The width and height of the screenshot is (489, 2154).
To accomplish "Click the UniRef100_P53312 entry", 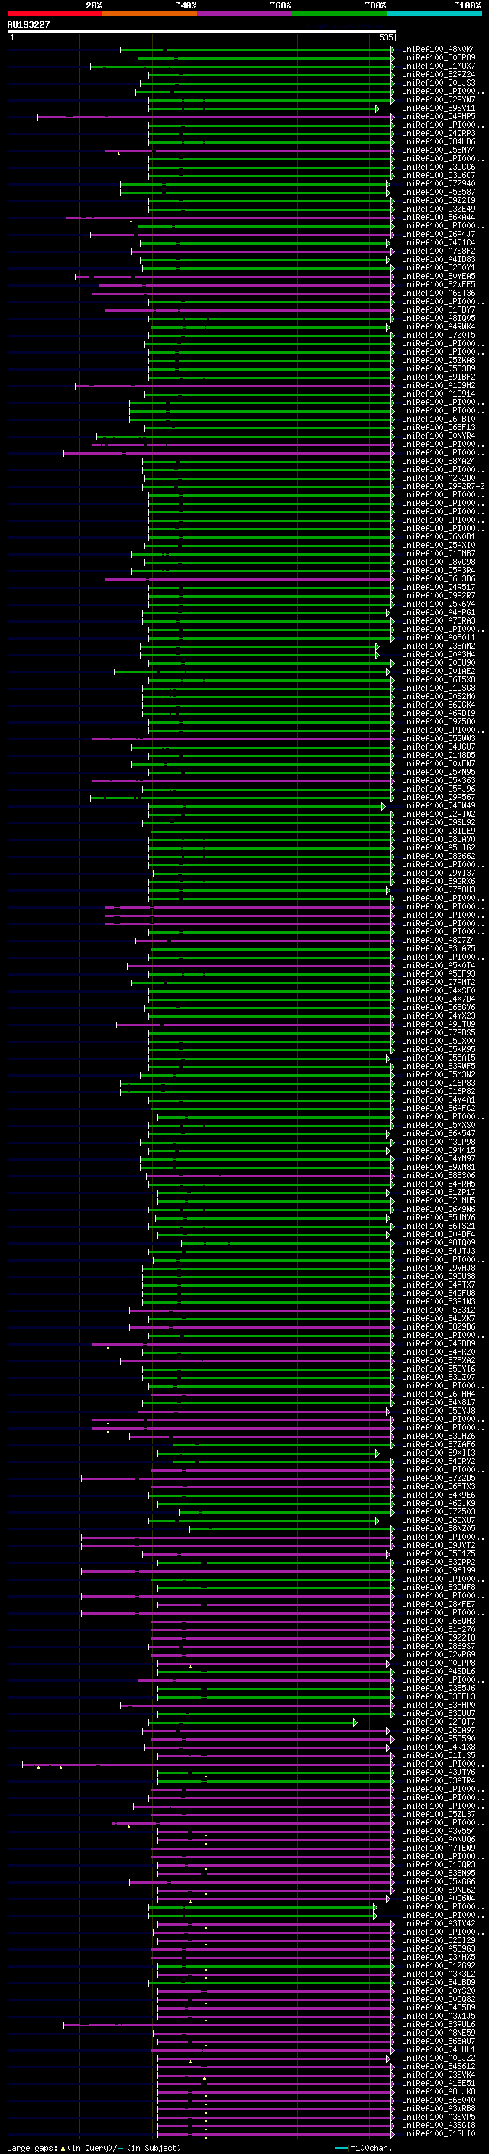I will click(x=438, y=1310).
